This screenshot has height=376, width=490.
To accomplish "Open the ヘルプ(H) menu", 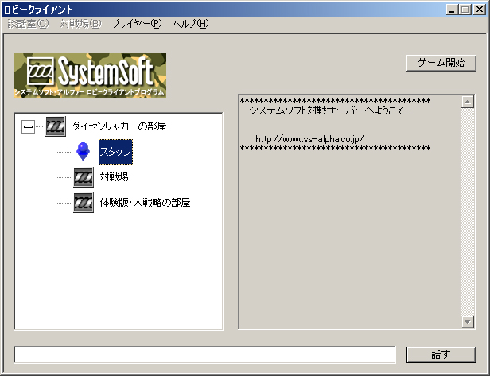I will [x=191, y=24].
